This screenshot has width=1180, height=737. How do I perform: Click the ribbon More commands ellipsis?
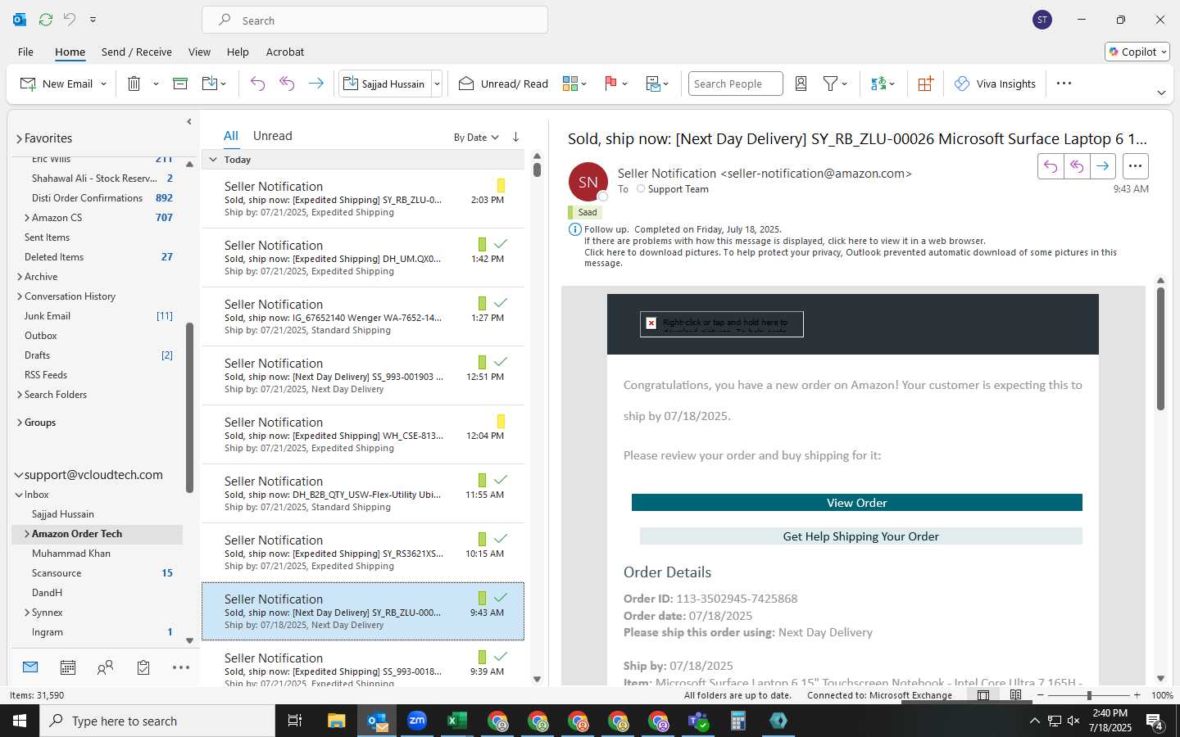(1064, 84)
